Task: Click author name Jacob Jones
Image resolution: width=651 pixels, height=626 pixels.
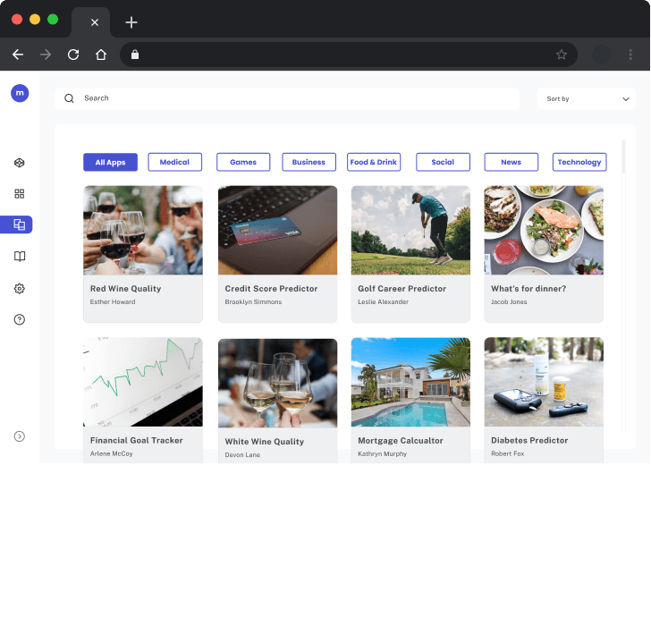Action: (509, 301)
